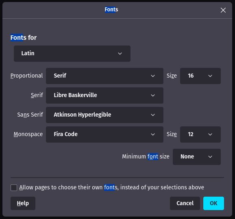This screenshot has width=235, height=219.
Task: Click the Serif label beside Libre Baskerville
Action: point(37,95)
